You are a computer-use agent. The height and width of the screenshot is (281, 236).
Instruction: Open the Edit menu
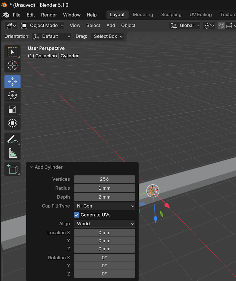(x=31, y=15)
